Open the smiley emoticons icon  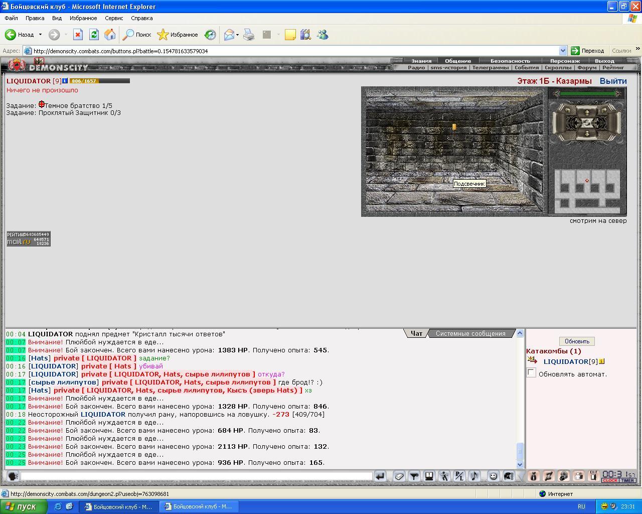pos(494,476)
